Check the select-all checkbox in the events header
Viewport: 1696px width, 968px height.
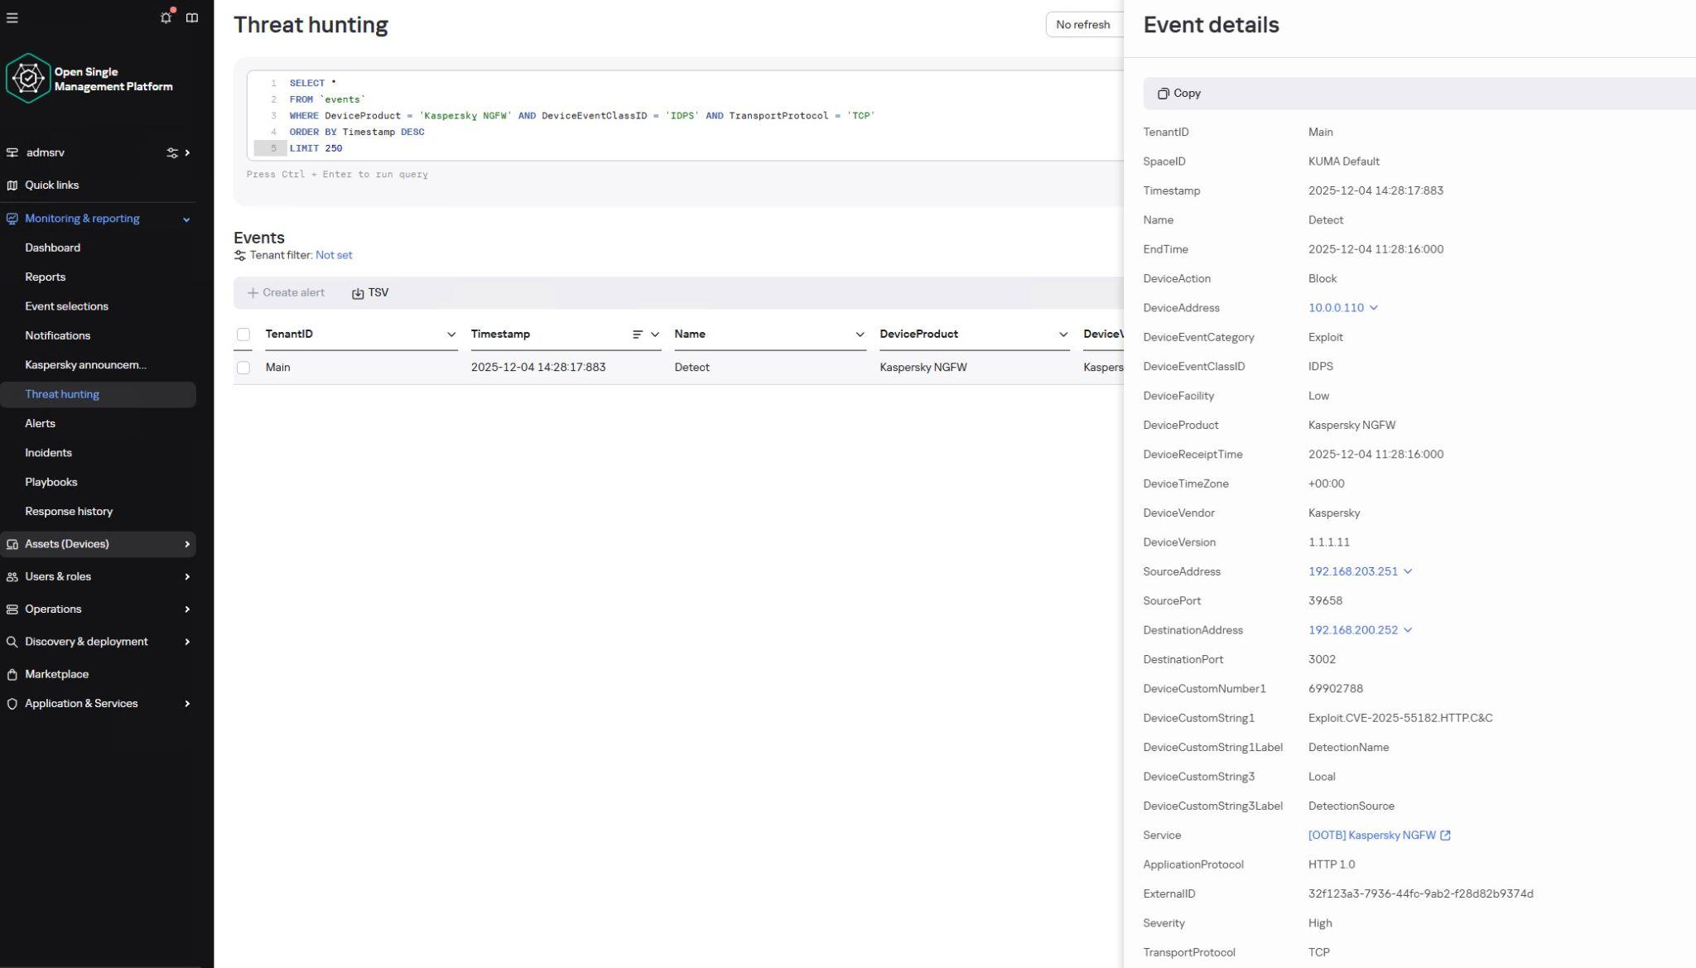tap(243, 334)
